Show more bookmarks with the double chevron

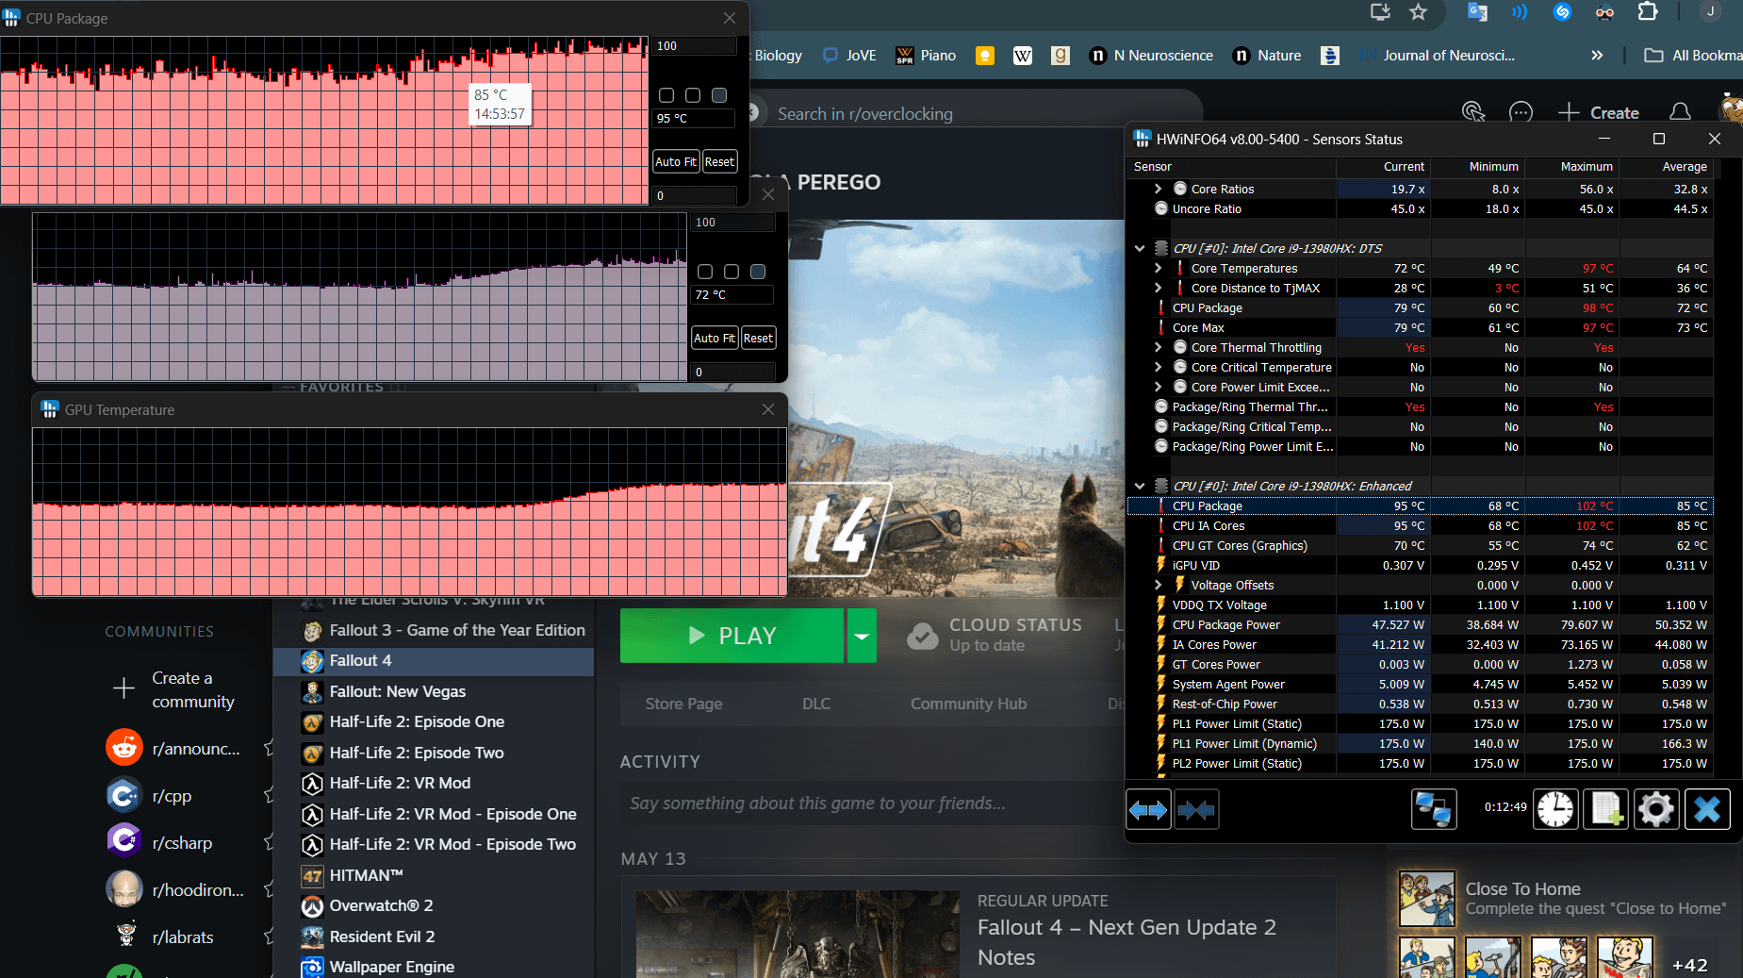(x=1597, y=56)
